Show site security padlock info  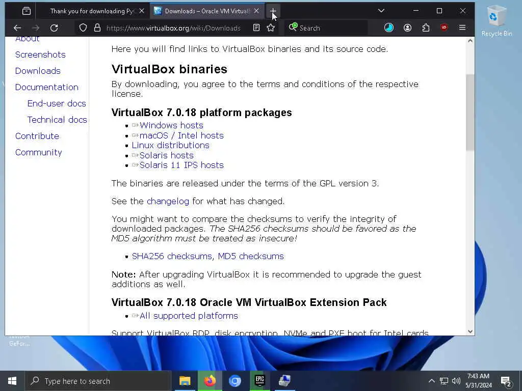(x=97, y=28)
